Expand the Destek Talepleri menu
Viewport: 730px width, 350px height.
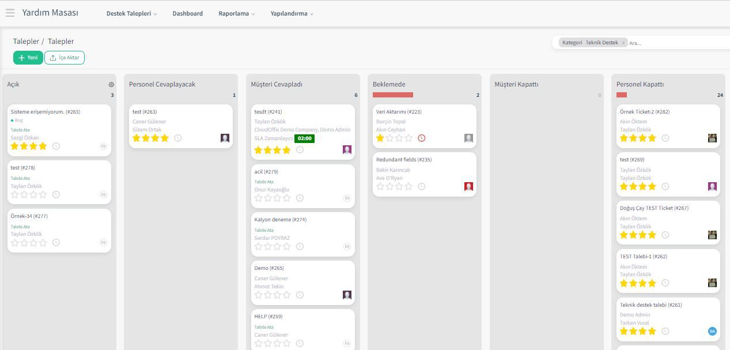pyautogui.click(x=131, y=13)
